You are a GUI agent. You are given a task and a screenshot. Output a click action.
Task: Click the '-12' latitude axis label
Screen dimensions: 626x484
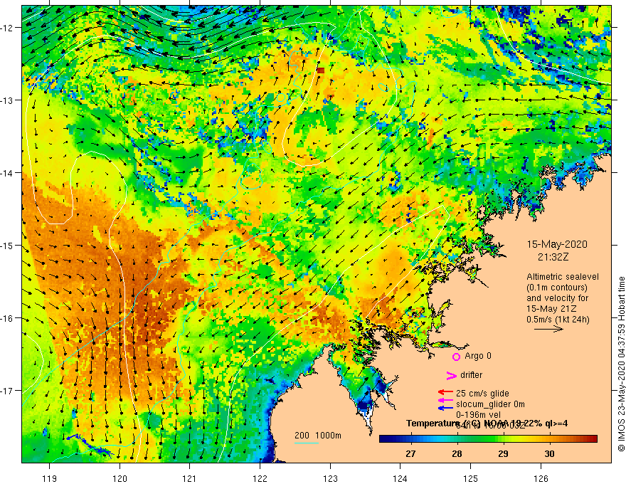pos(8,28)
